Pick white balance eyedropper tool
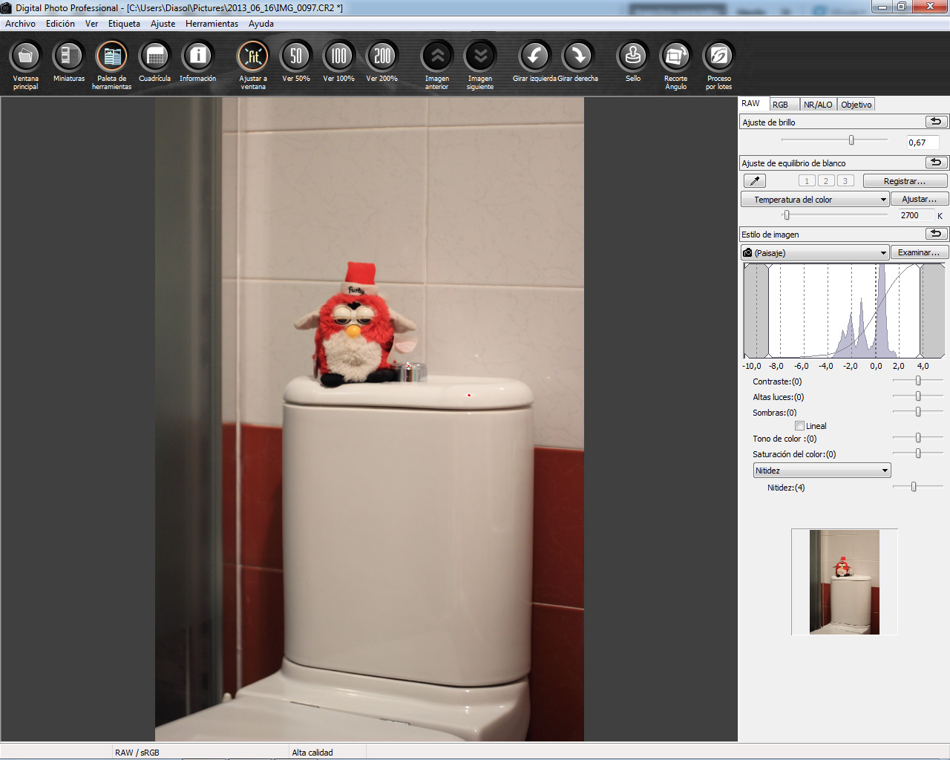This screenshot has height=760, width=950. click(x=754, y=181)
